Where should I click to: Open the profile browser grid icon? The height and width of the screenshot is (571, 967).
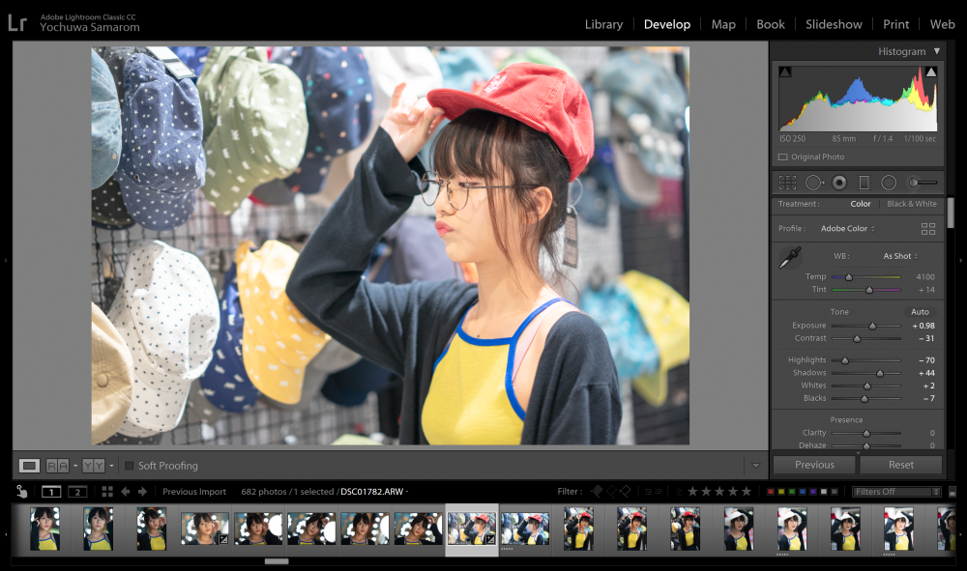click(x=928, y=229)
